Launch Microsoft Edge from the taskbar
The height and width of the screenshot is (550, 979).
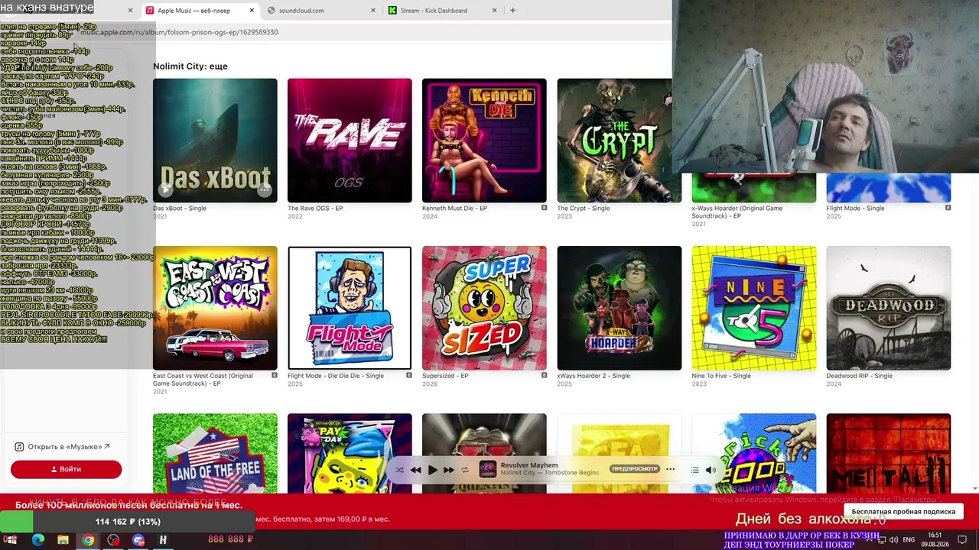tap(38, 540)
